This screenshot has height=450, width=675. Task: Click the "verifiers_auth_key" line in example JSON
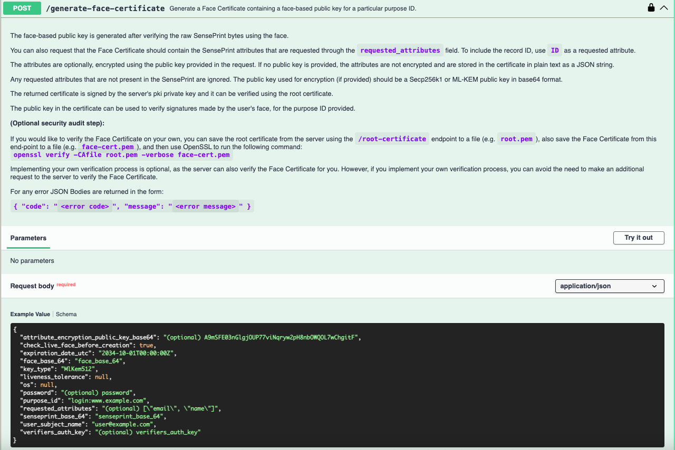coord(111,432)
